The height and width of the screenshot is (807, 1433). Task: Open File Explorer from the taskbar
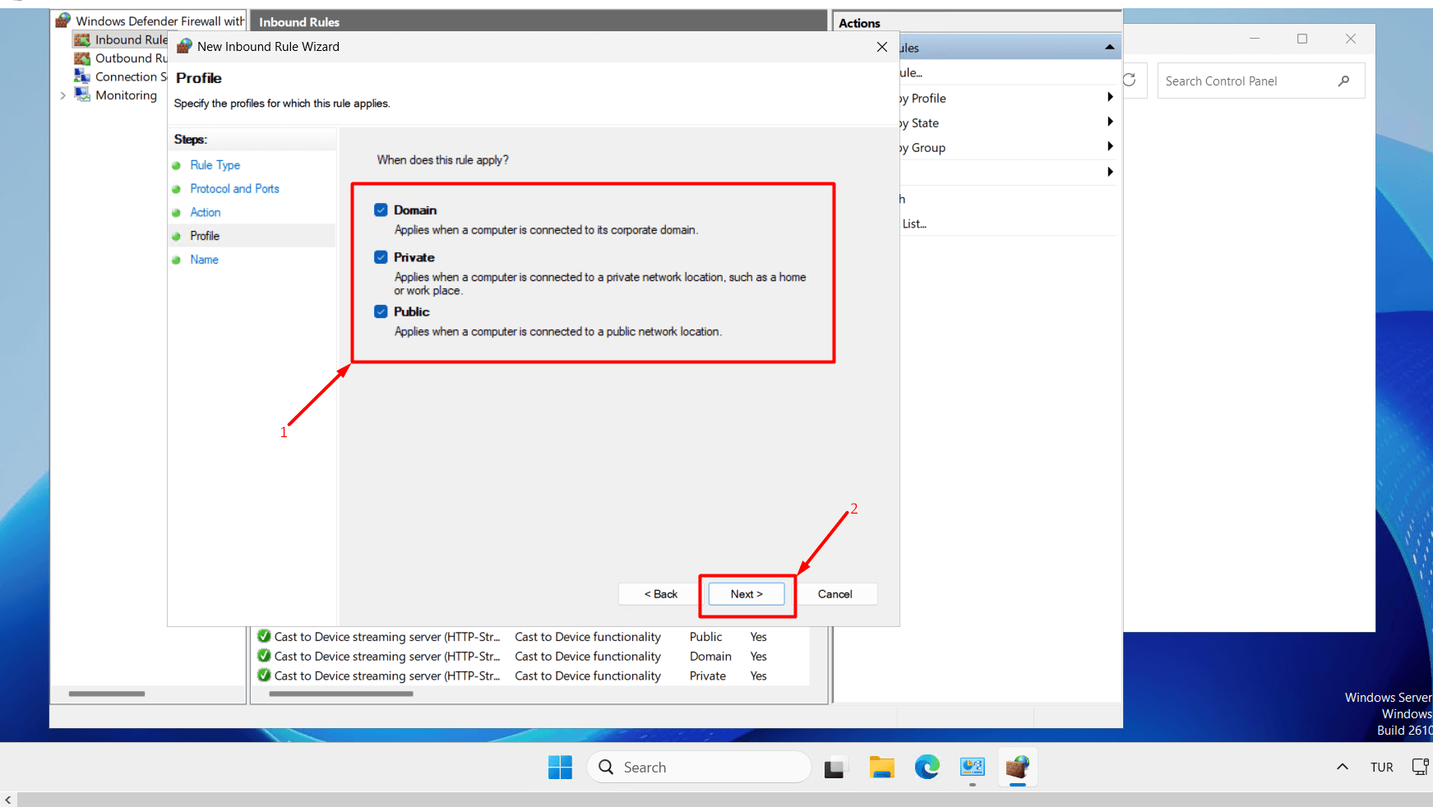pyautogui.click(x=881, y=768)
